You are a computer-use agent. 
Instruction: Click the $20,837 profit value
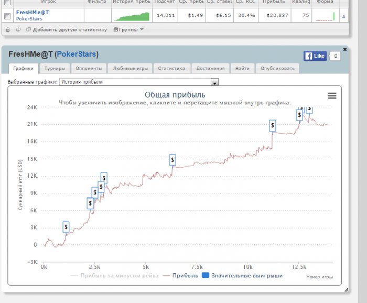277,15
